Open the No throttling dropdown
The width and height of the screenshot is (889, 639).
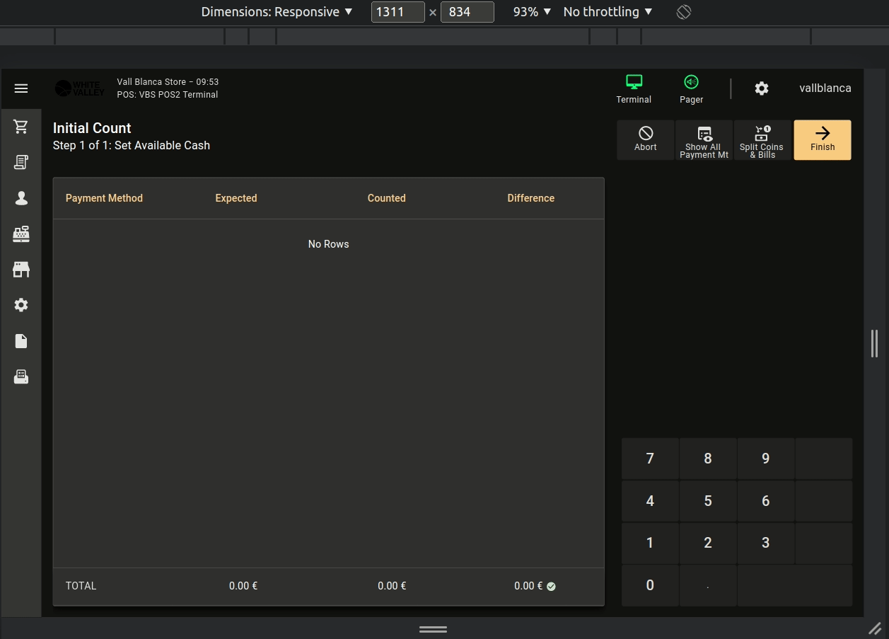pyautogui.click(x=608, y=12)
